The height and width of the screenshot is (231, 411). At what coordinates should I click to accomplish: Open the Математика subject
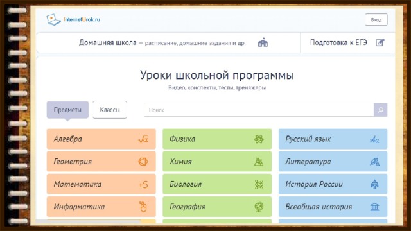pos(101,184)
